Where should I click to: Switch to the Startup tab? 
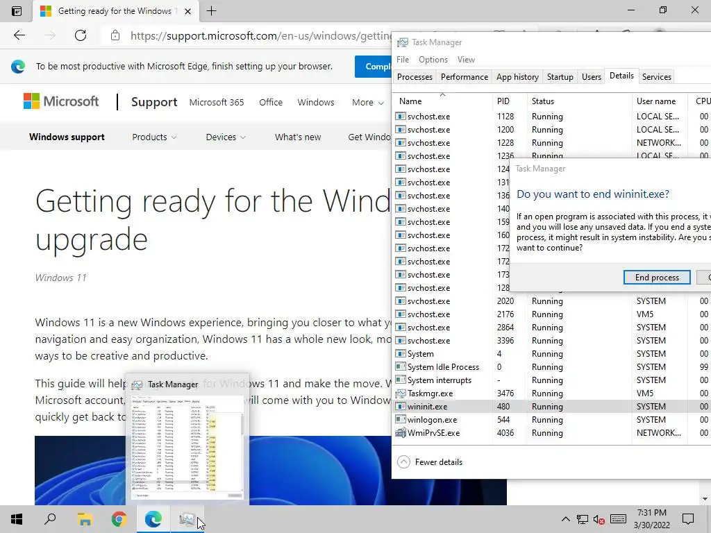click(560, 77)
